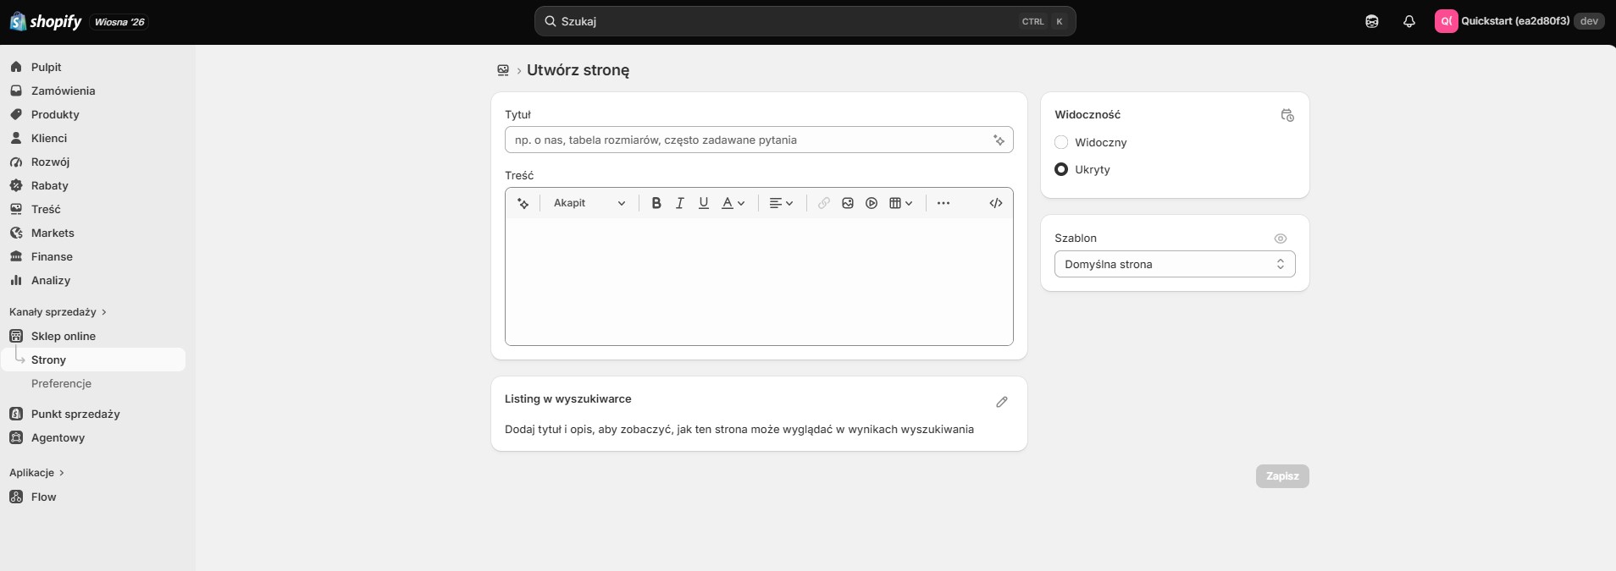This screenshot has width=1616, height=571.
Task: Preview template with eye icon
Action: click(x=1281, y=239)
